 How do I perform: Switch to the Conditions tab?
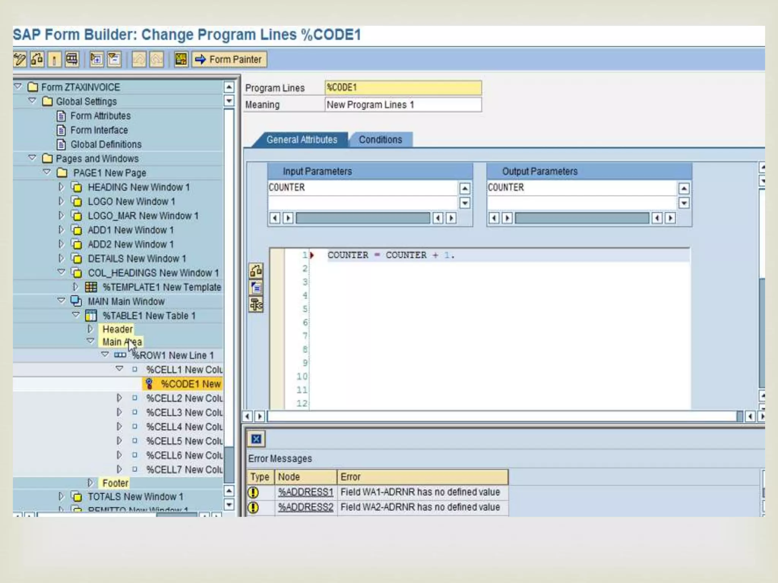pyautogui.click(x=380, y=140)
